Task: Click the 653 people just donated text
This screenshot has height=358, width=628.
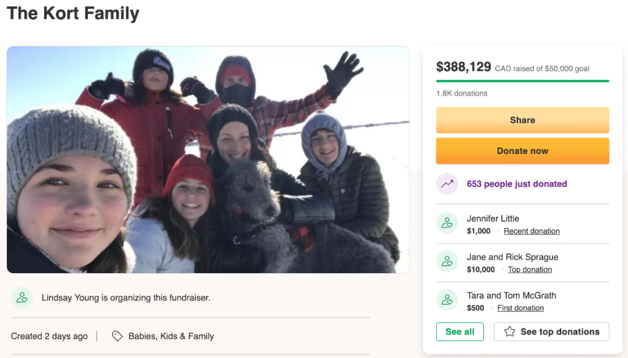Action: tap(516, 184)
